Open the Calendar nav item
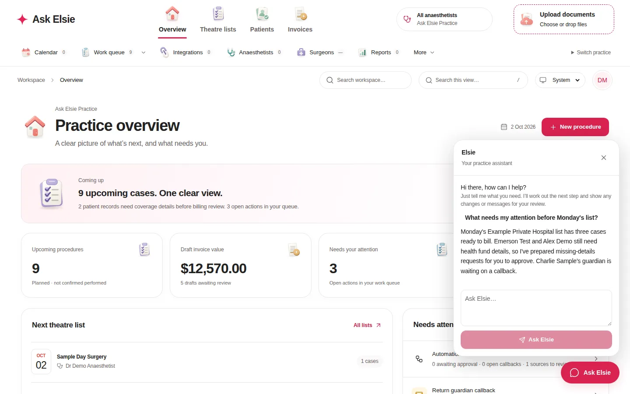630x394 pixels. (x=44, y=53)
